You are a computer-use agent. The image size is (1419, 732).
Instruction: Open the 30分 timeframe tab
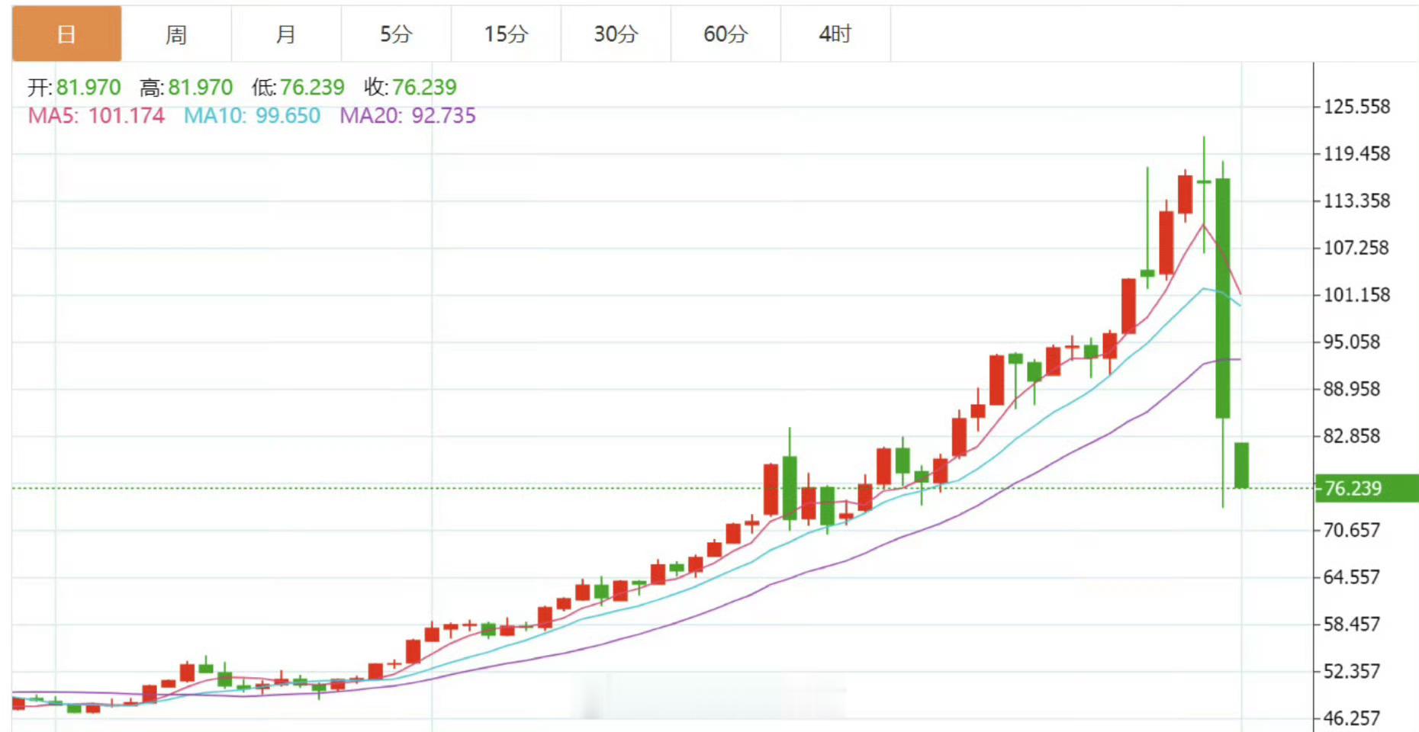point(616,34)
